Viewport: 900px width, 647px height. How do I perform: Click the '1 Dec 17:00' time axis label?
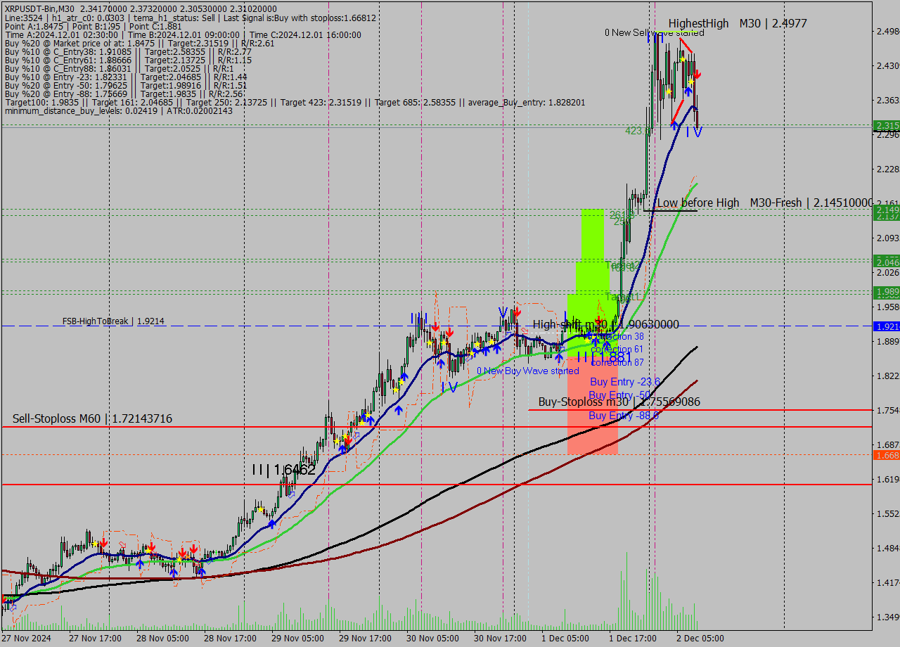633,639
